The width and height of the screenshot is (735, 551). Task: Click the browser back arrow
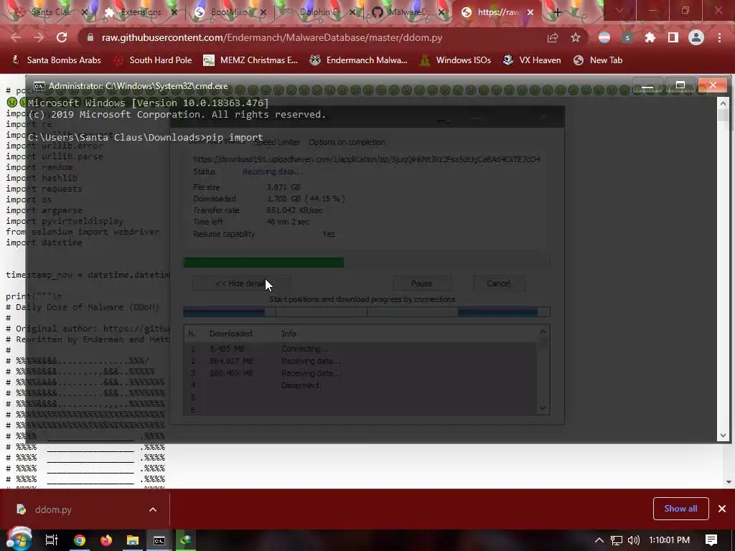16,37
